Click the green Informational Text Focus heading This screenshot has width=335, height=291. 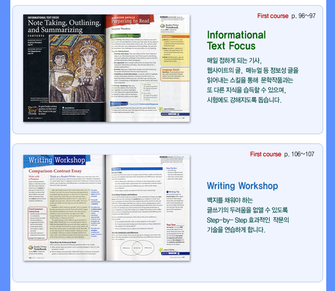(x=236, y=41)
